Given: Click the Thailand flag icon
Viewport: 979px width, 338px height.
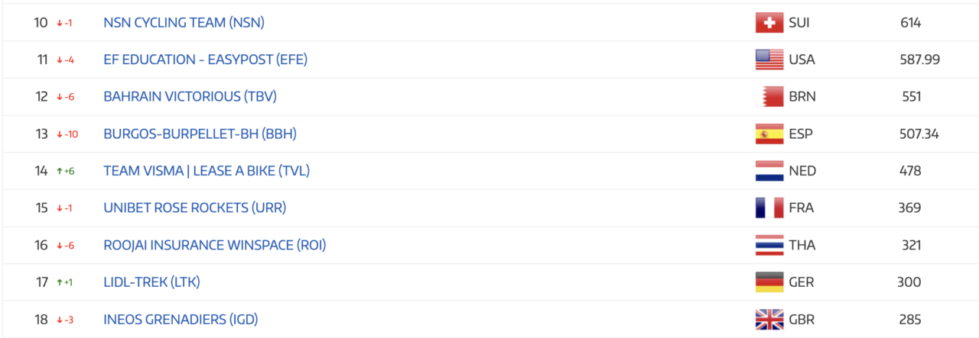Looking at the screenshot, I should pyautogui.click(x=769, y=245).
